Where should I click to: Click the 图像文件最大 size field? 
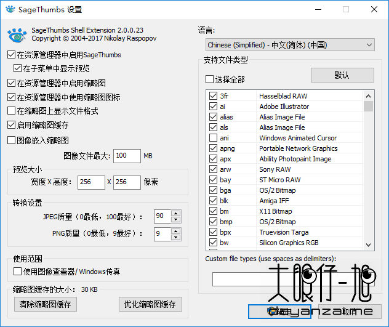(127, 156)
